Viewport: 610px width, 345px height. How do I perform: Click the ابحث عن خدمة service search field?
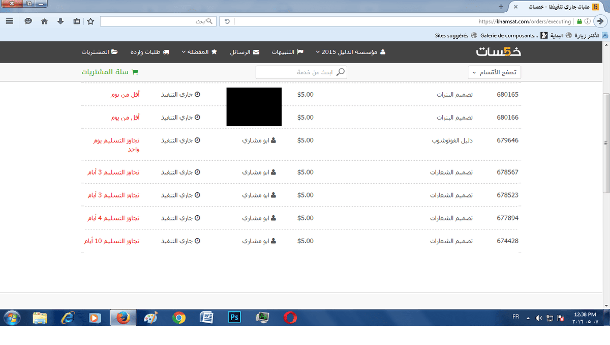301,72
